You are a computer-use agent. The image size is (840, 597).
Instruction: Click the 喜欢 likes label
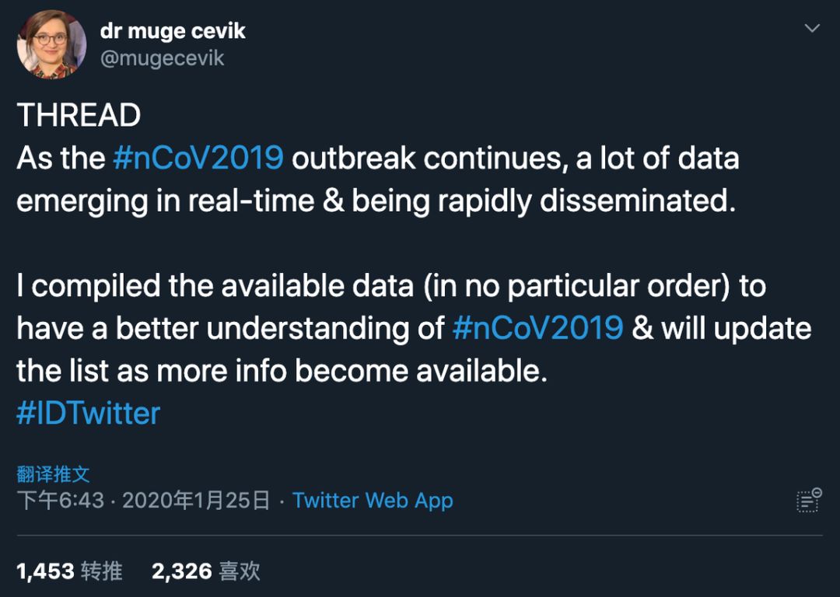point(240,571)
